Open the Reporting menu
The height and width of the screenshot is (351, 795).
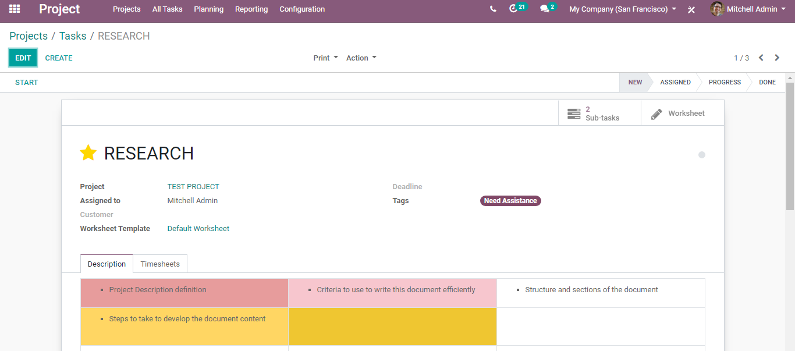click(x=251, y=9)
